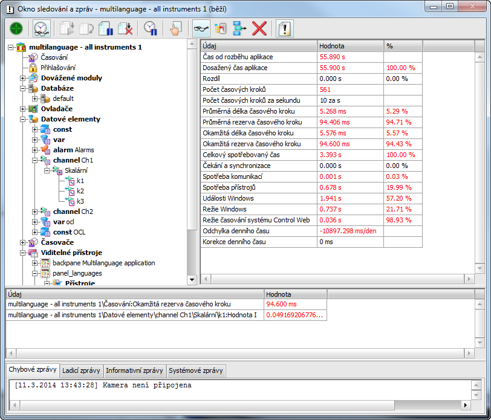
Task: Toggle the clock-with-glasses toolbar button
Action: coord(41,28)
